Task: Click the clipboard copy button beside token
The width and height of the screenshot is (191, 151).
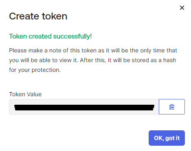Action: pyautogui.click(x=172, y=107)
